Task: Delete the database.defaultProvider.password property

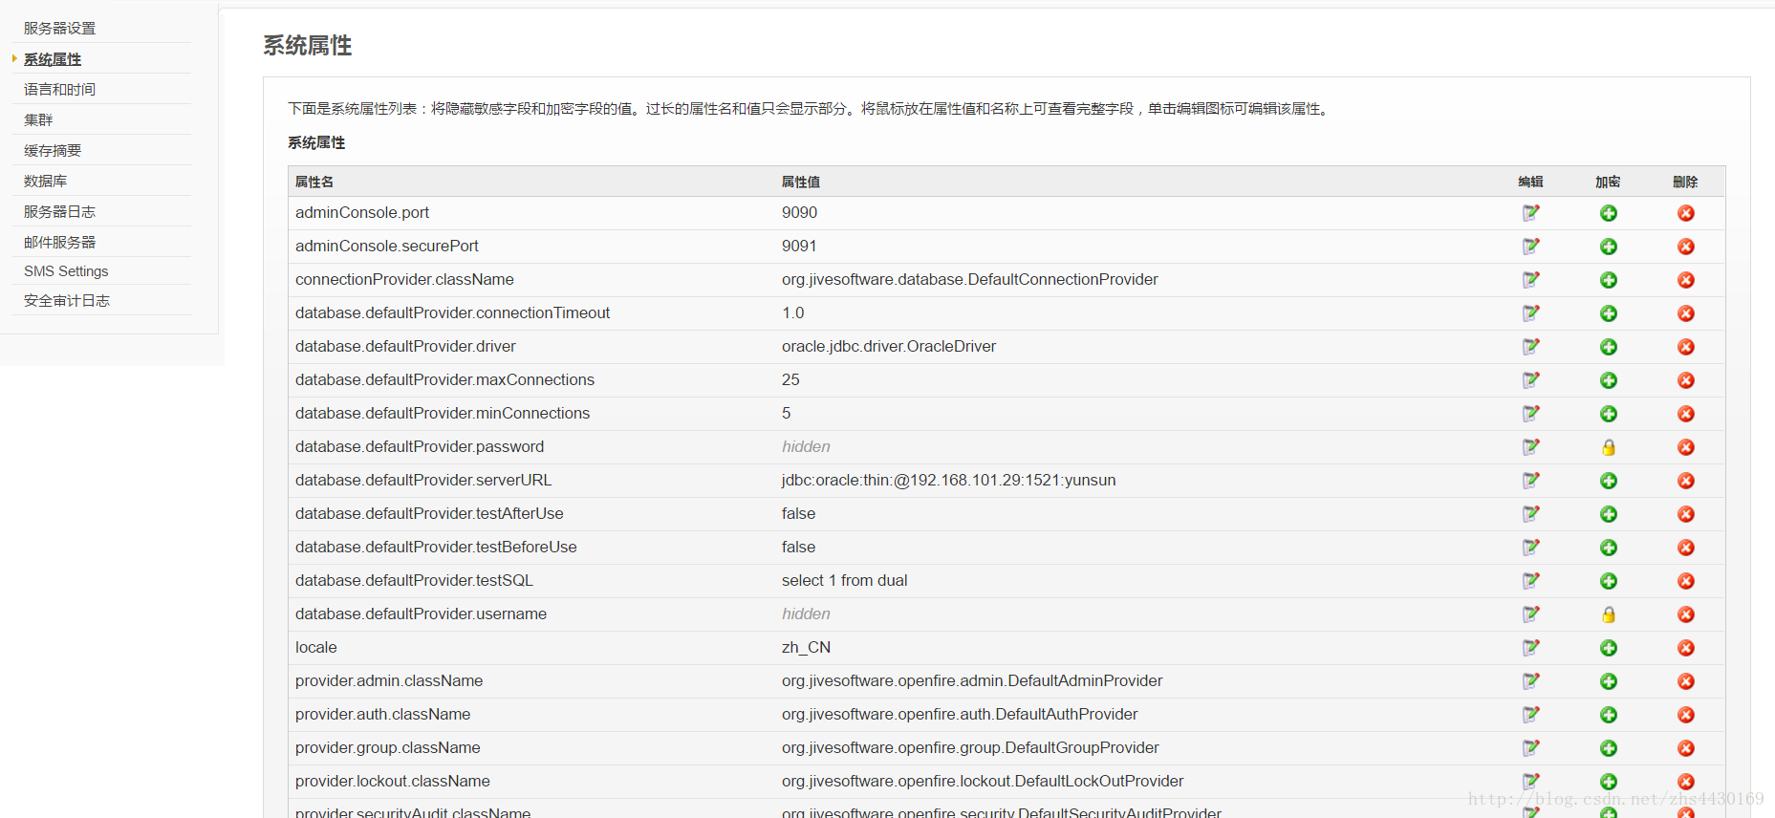Action: [x=1686, y=447]
